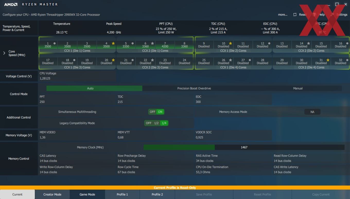Image resolution: width=350 pixels, height=199 pixels.
Task: Click the gray dot on core 18
Action: (x=74, y=60)
